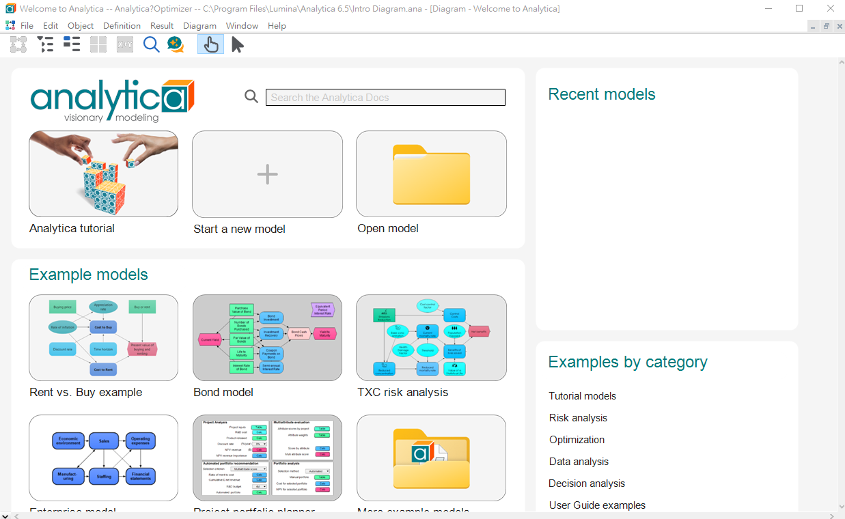This screenshot has height=519, width=845.
Task: Switch to the Edit arrow tool
Action: pyautogui.click(x=237, y=45)
